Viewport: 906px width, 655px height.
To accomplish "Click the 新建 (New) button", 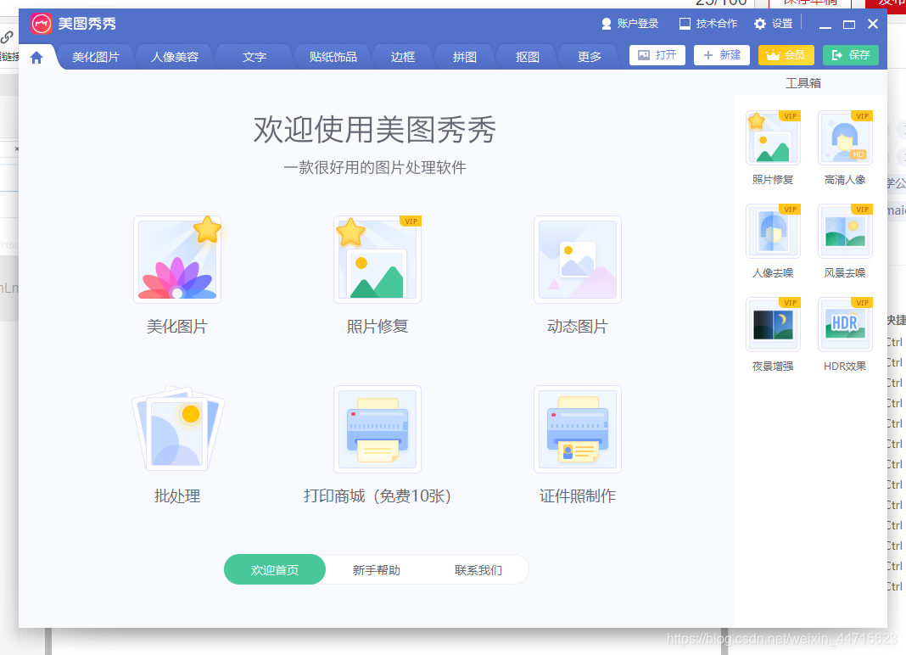I will point(721,54).
